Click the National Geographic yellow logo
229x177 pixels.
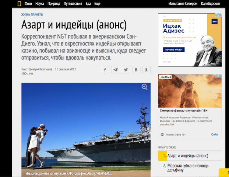click(x=19, y=4)
